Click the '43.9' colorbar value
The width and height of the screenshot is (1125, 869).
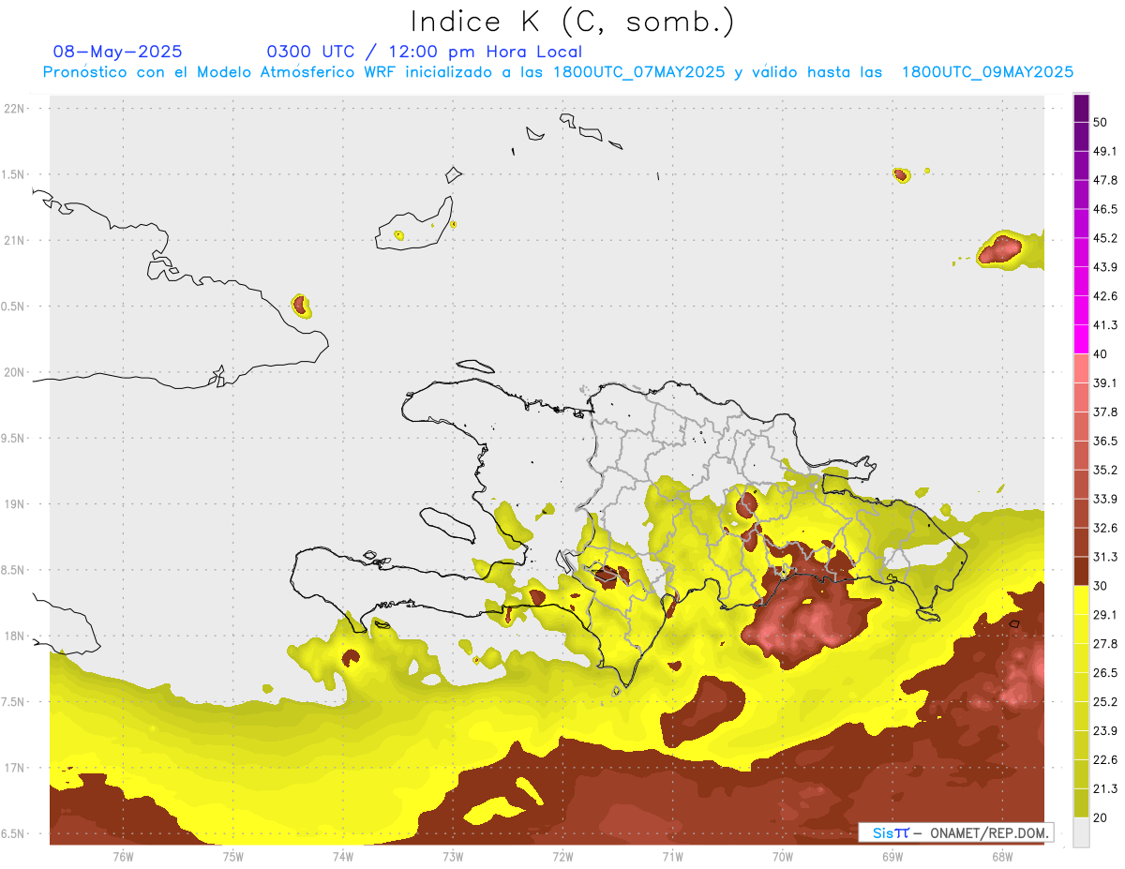pyautogui.click(x=1105, y=267)
